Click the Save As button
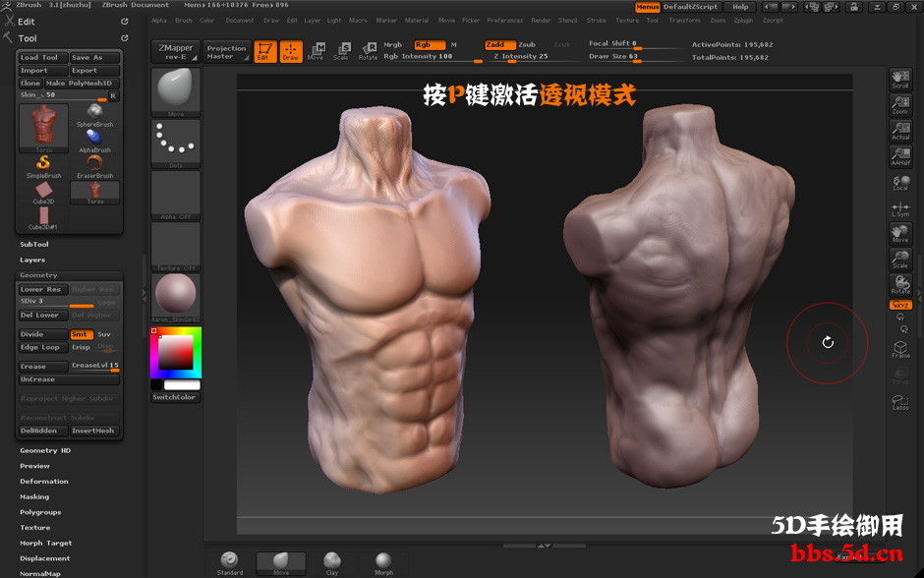The width and height of the screenshot is (924, 578). (94, 58)
